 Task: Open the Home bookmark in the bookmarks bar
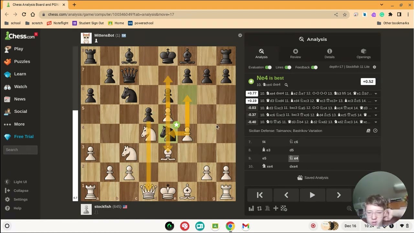pos(116,23)
